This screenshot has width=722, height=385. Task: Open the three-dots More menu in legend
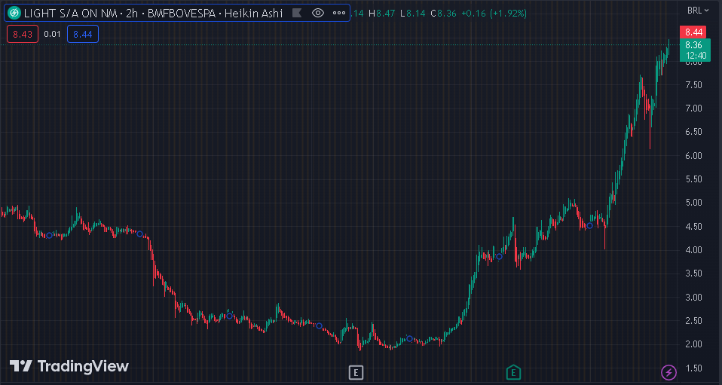(x=338, y=13)
